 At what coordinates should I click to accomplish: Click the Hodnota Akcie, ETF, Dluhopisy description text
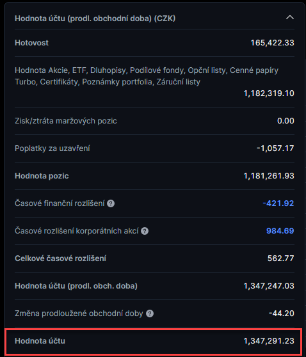click(x=147, y=76)
